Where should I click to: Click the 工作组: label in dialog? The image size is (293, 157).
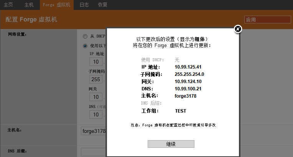click(x=150, y=111)
